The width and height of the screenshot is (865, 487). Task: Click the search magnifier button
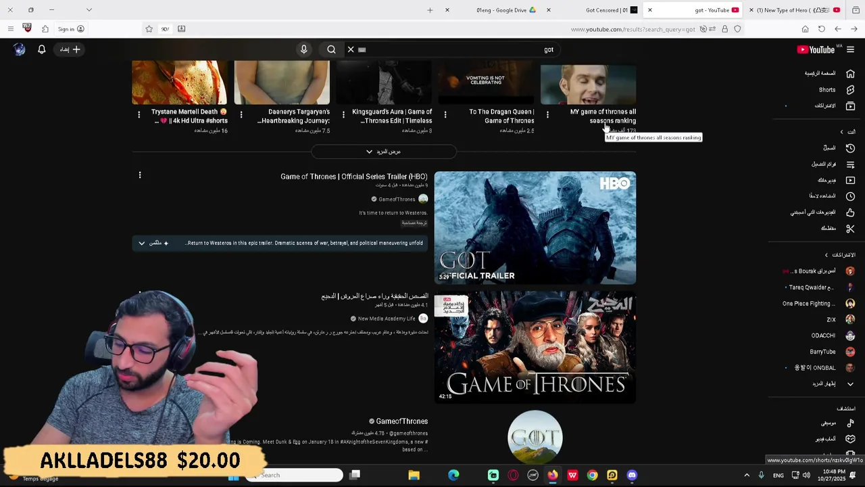(x=331, y=49)
